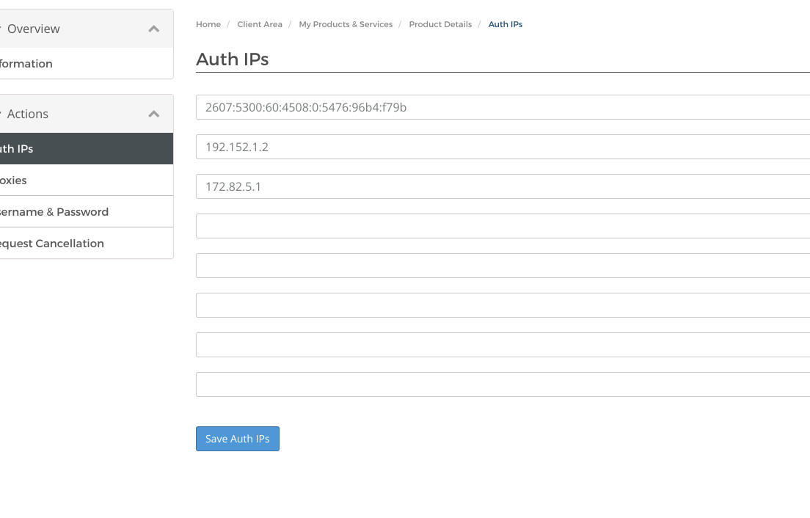The image size is (810, 518).
Task: Focus the field containing the IPv6 address
Action: click(503, 107)
